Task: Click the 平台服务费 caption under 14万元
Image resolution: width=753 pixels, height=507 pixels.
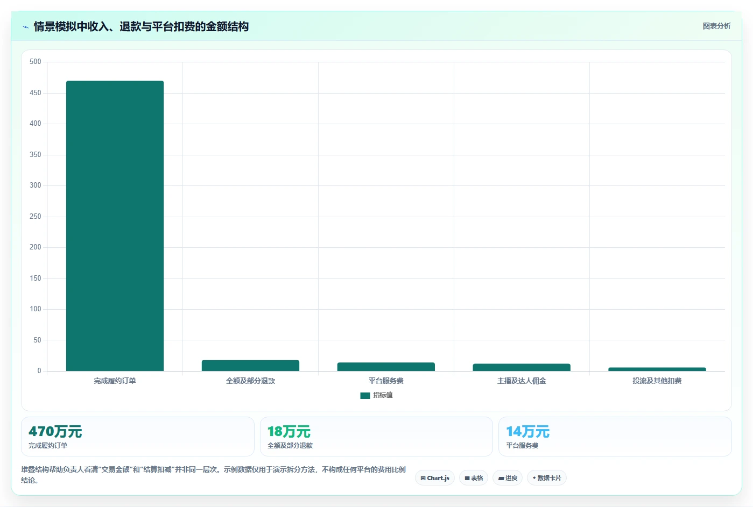Action: [x=522, y=446]
